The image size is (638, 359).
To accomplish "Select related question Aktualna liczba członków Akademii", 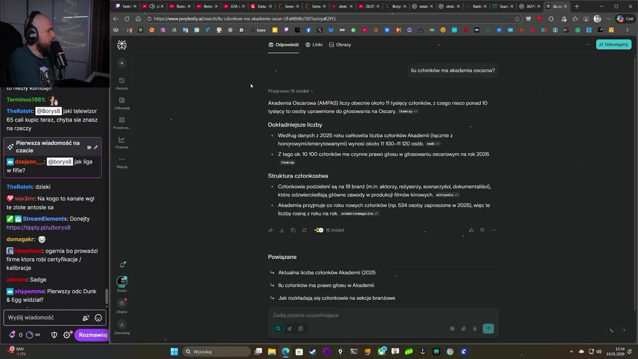I will pos(326,273).
